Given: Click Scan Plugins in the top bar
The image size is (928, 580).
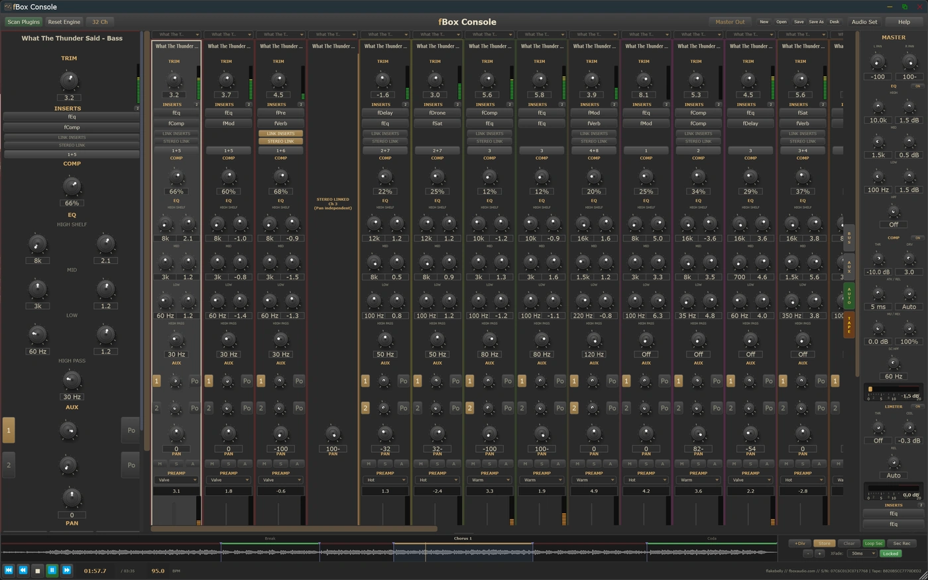Looking at the screenshot, I should pyautogui.click(x=24, y=22).
